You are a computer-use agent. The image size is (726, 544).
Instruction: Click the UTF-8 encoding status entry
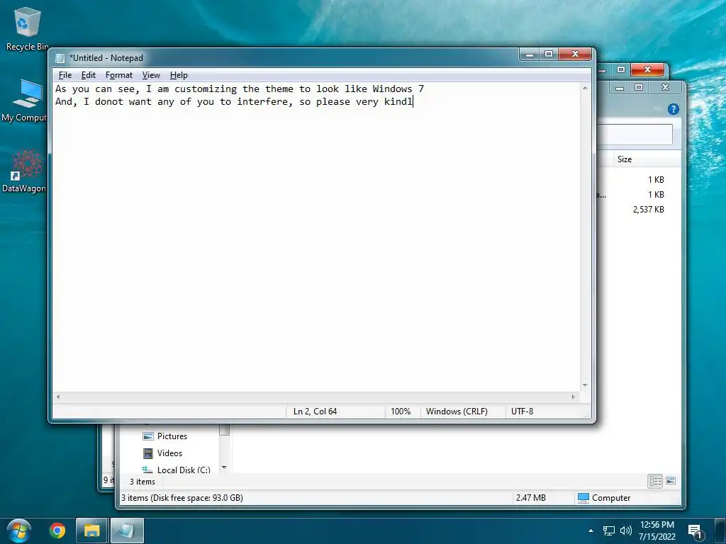[x=523, y=412]
